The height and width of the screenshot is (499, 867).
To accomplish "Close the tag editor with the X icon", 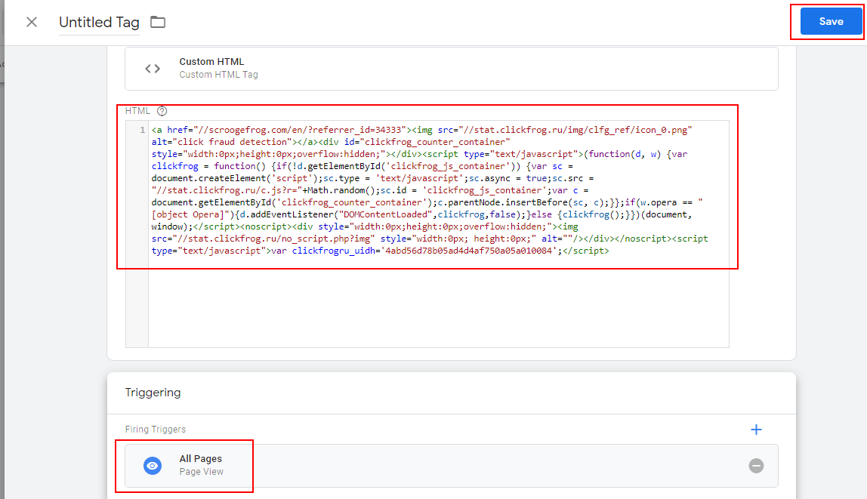I will click(32, 22).
